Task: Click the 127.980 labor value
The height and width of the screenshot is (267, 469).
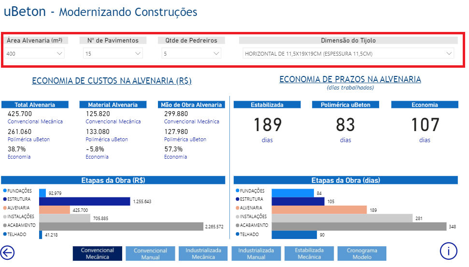Action: point(176,132)
